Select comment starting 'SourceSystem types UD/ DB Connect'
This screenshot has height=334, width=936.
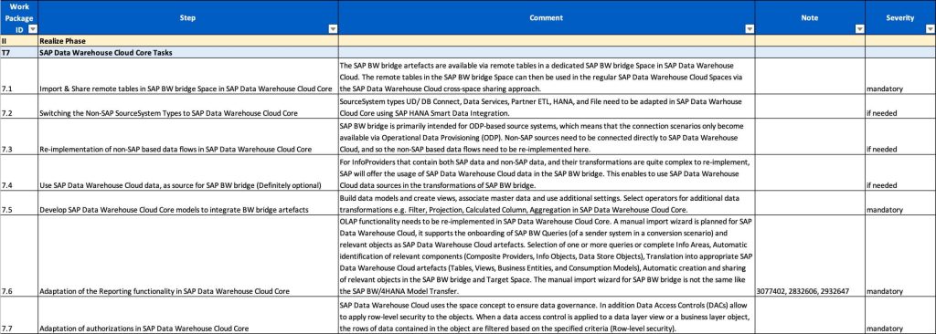coord(547,107)
